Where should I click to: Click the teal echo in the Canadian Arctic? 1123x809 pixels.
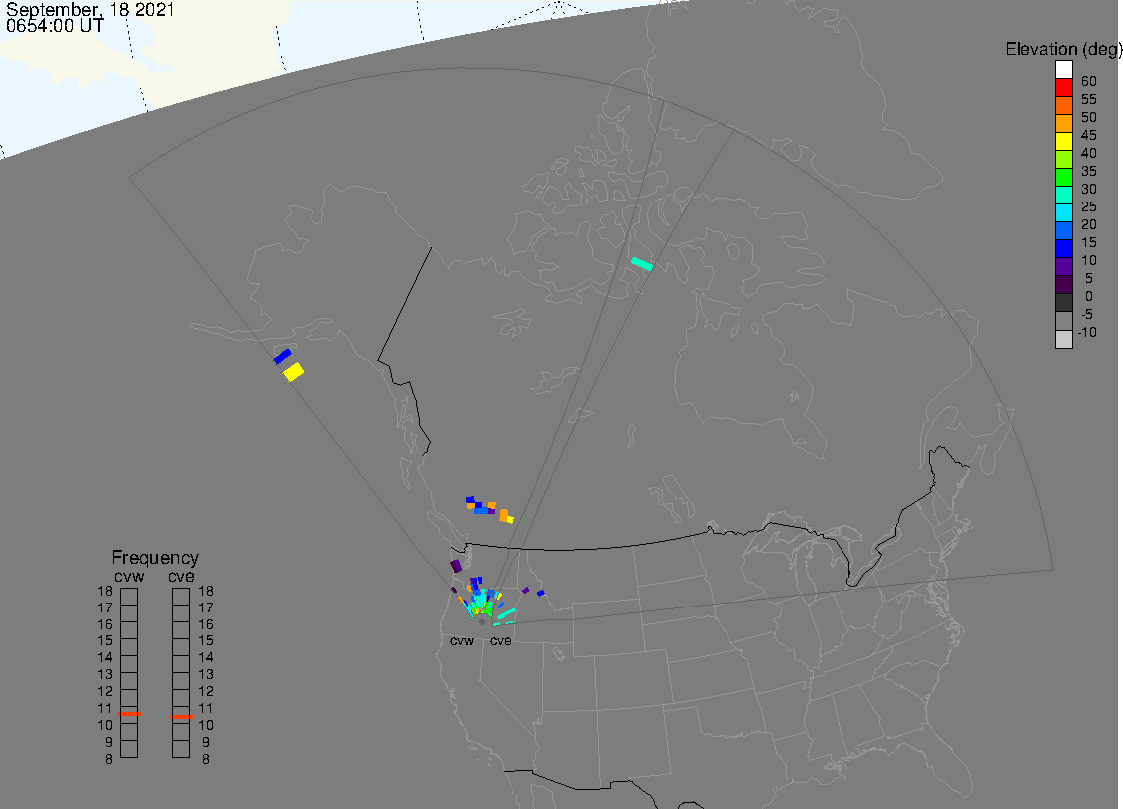click(642, 264)
